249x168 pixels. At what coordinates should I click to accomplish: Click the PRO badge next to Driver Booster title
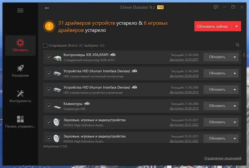click(x=160, y=7)
